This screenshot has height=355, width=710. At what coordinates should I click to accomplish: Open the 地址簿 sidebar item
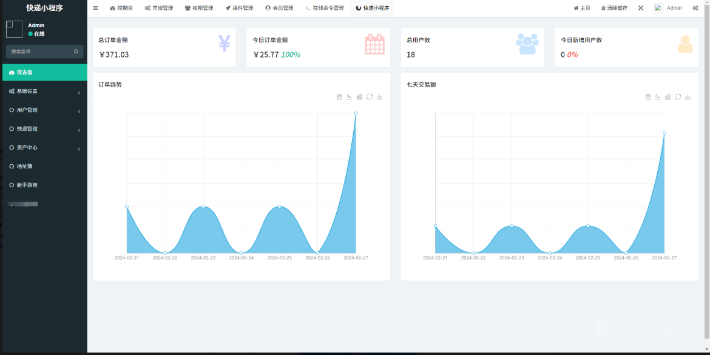pos(24,167)
